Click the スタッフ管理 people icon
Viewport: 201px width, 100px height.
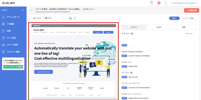tap(4, 45)
